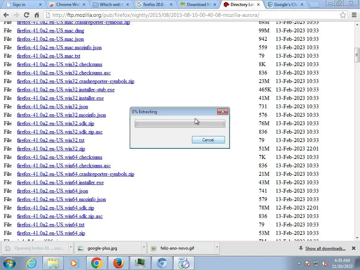Expand options for the firefox-41 exe download
The image size is (360, 270).
pyautogui.click(x=70, y=248)
